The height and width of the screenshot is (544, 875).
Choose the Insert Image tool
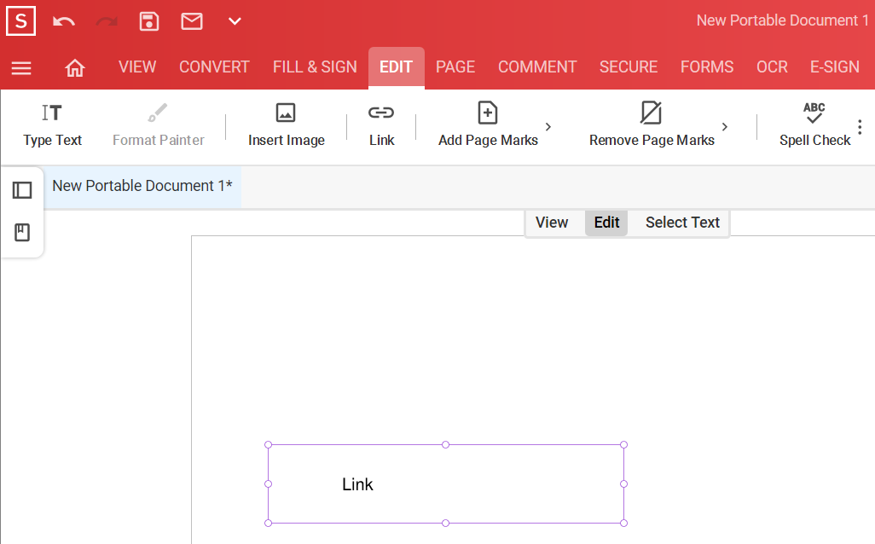pyautogui.click(x=287, y=125)
